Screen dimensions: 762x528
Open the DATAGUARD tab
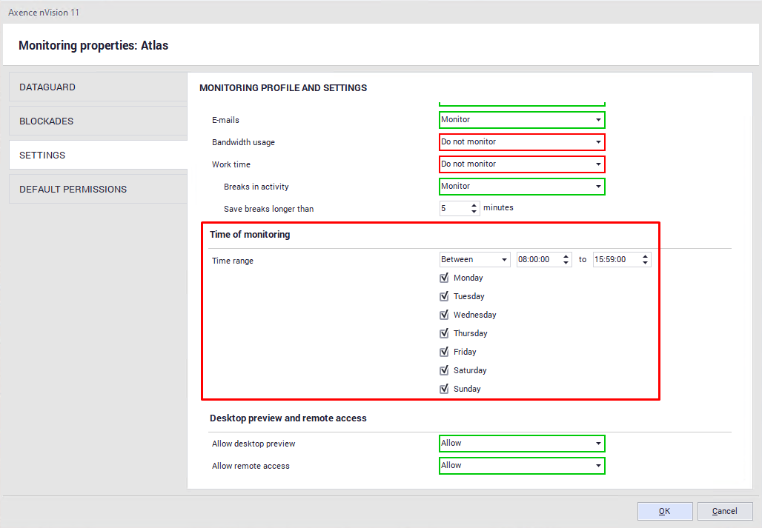(98, 87)
